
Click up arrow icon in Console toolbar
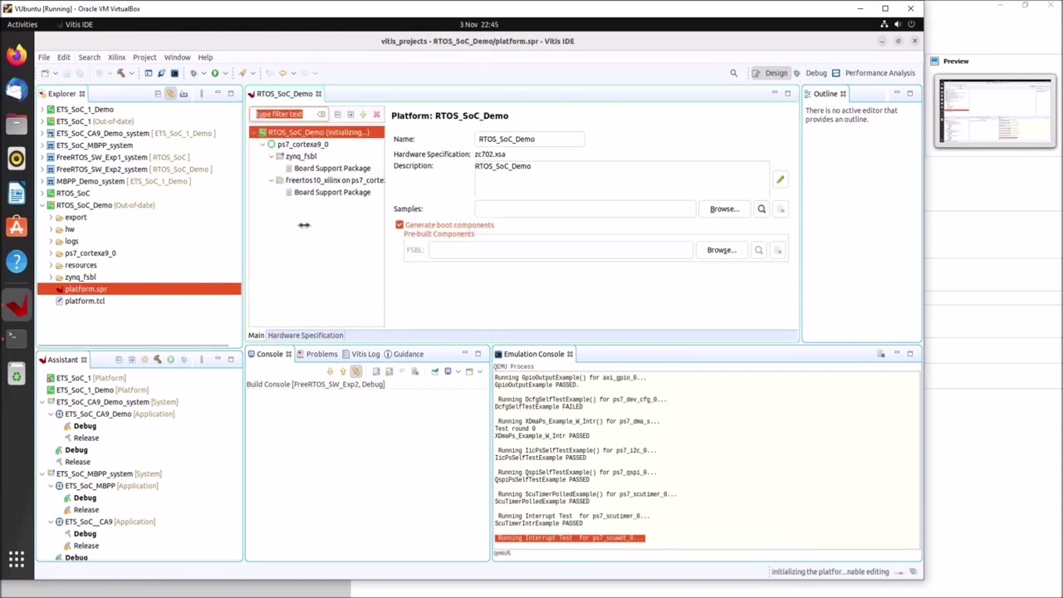pyautogui.click(x=343, y=371)
